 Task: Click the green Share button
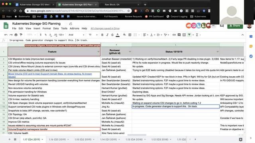(x=235, y=25)
